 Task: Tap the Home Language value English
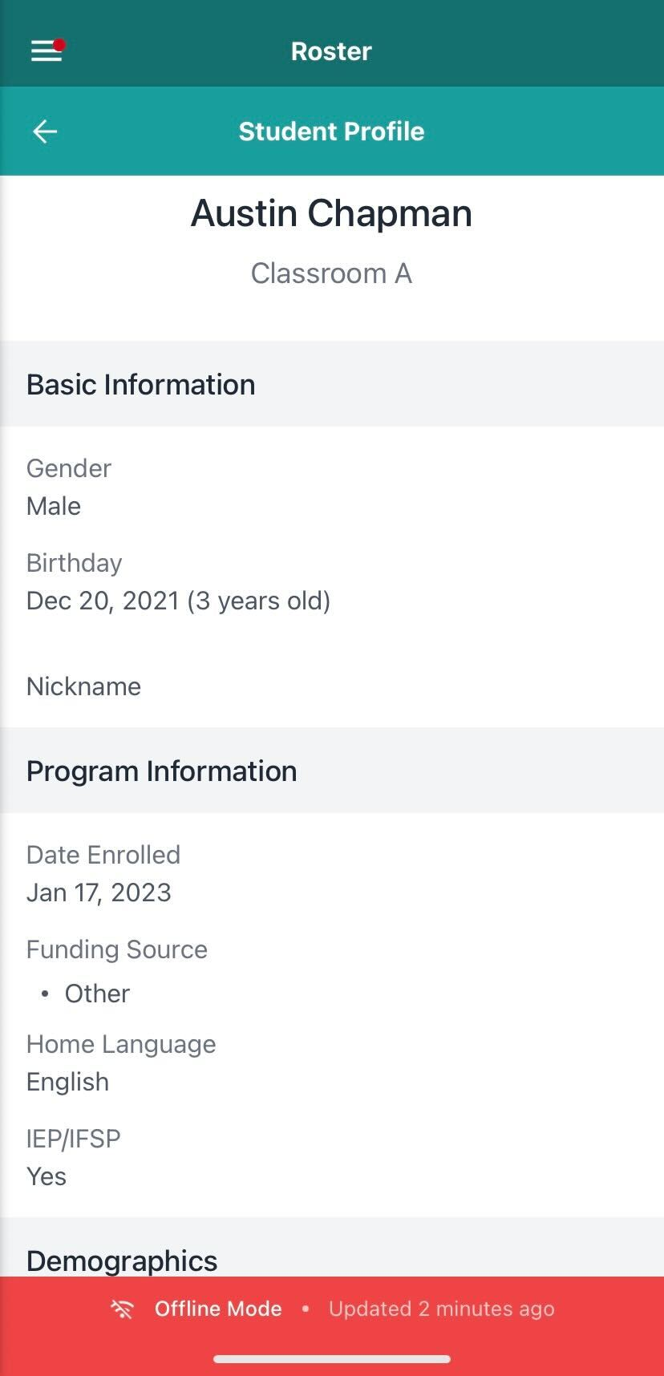point(67,1083)
